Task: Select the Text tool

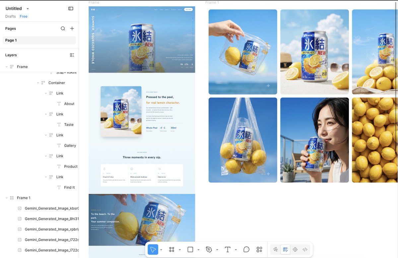Action: [x=228, y=249]
